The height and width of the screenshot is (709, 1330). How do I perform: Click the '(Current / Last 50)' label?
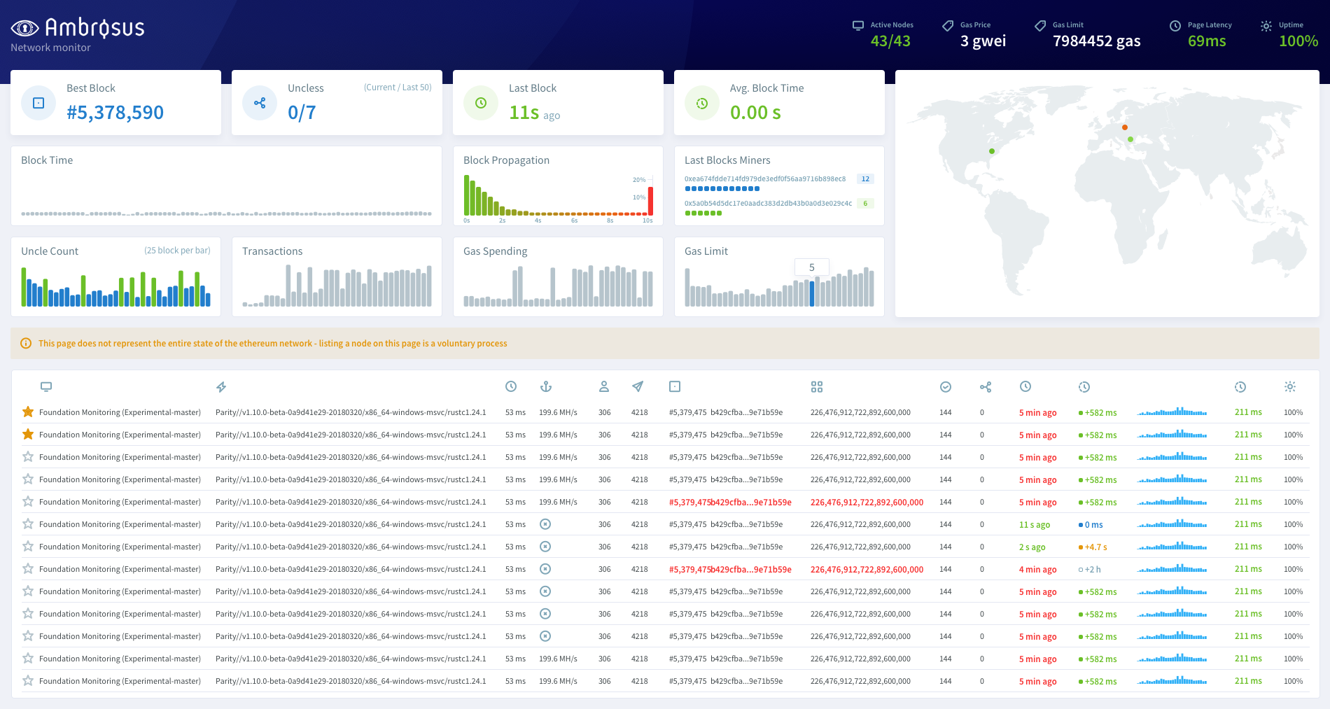pyautogui.click(x=398, y=87)
